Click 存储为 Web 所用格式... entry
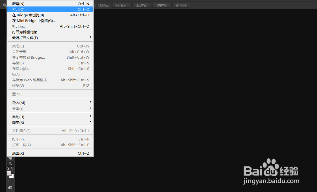This screenshot has width=317, height=192. [x=50, y=80]
